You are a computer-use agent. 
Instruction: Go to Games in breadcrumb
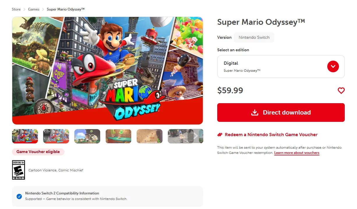pyautogui.click(x=34, y=9)
